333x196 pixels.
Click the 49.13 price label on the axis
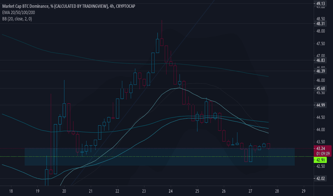[320, 4]
